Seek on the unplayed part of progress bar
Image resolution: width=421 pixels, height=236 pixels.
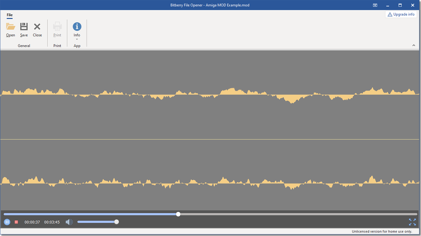tap(299, 214)
